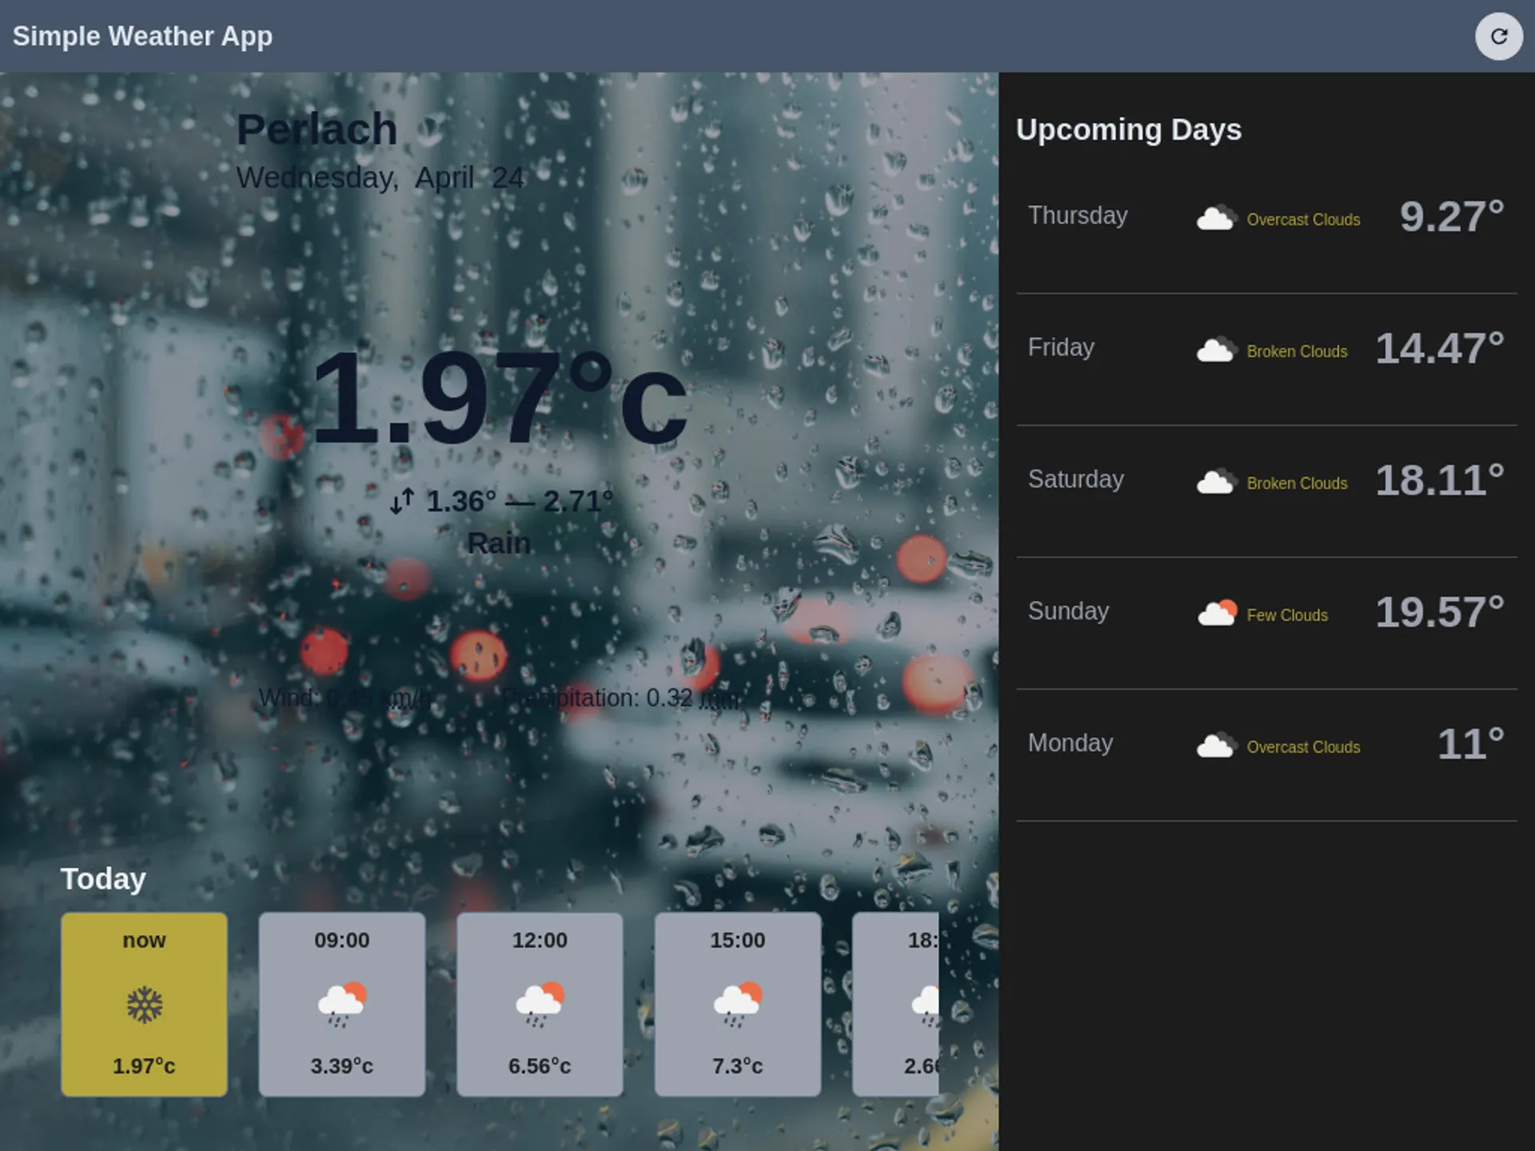Viewport: 1535px width, 1151px height.
Task: Click Monday's Overcast Clouds description
Action: [x=1303, y=747]
